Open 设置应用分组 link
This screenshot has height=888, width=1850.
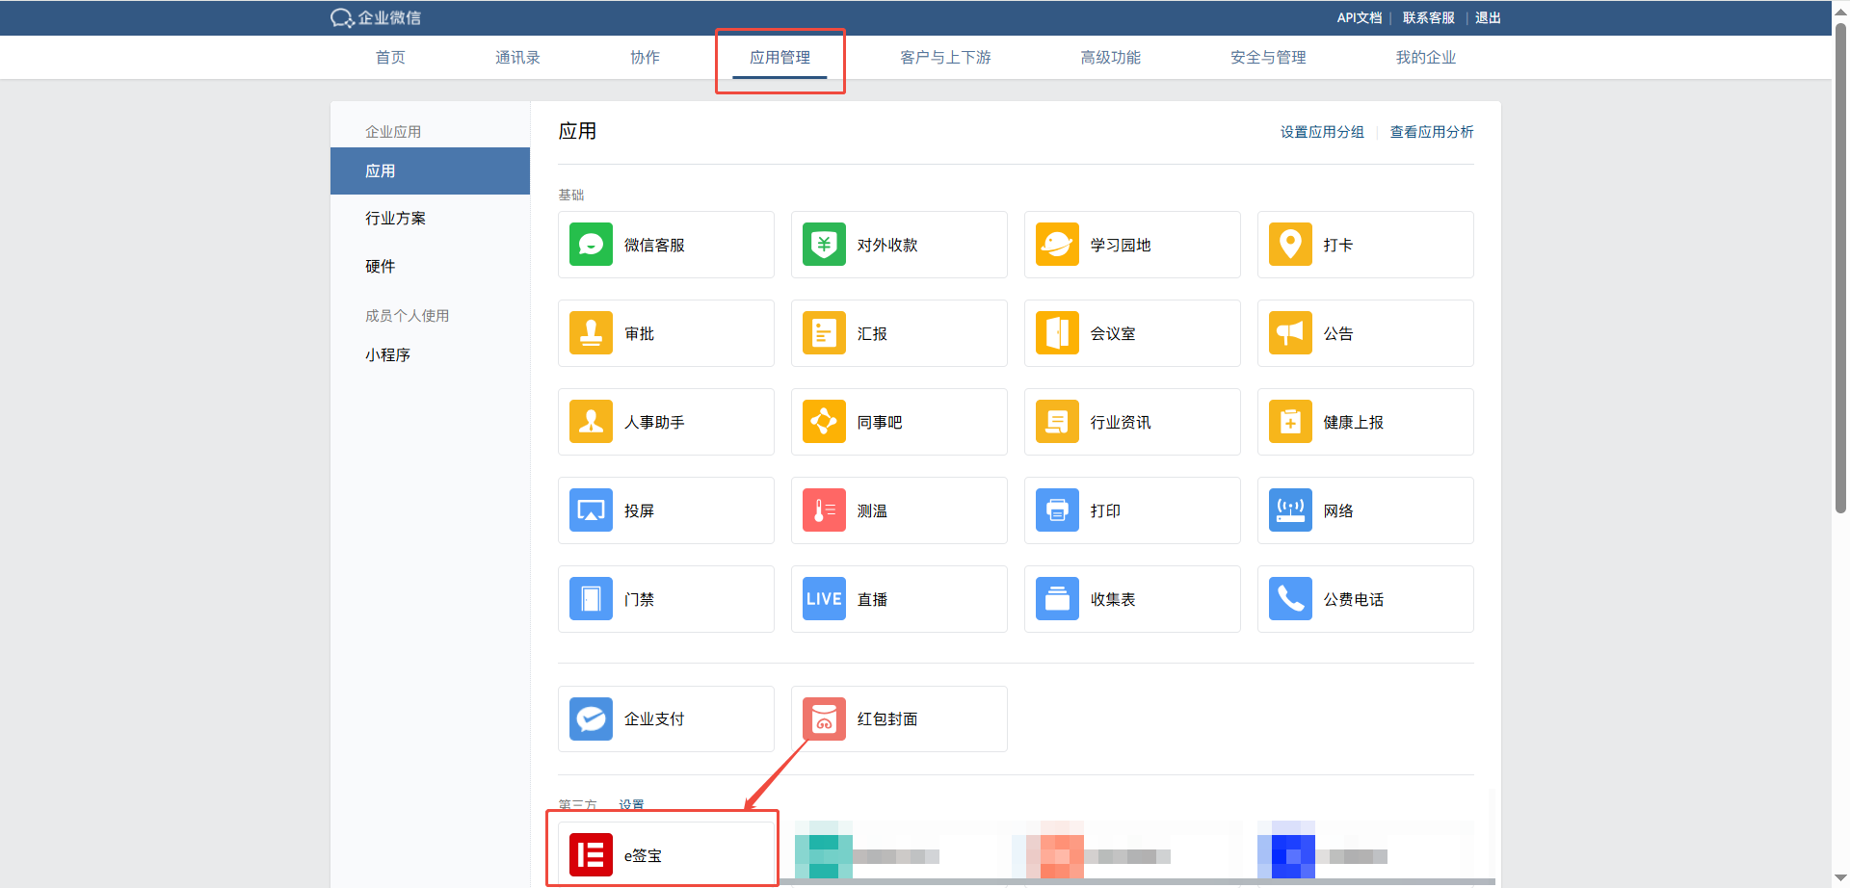pyautogui.click(x=1322, y=132)
